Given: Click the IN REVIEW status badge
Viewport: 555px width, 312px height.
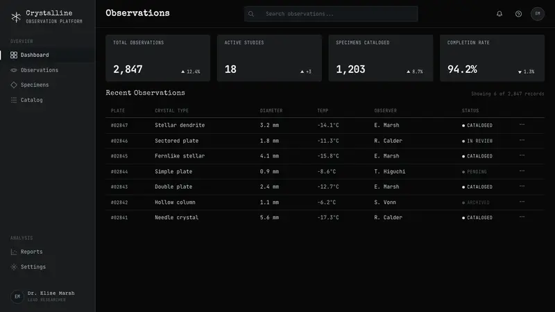Looking at the screenshot, I should [x=477, y=141].
